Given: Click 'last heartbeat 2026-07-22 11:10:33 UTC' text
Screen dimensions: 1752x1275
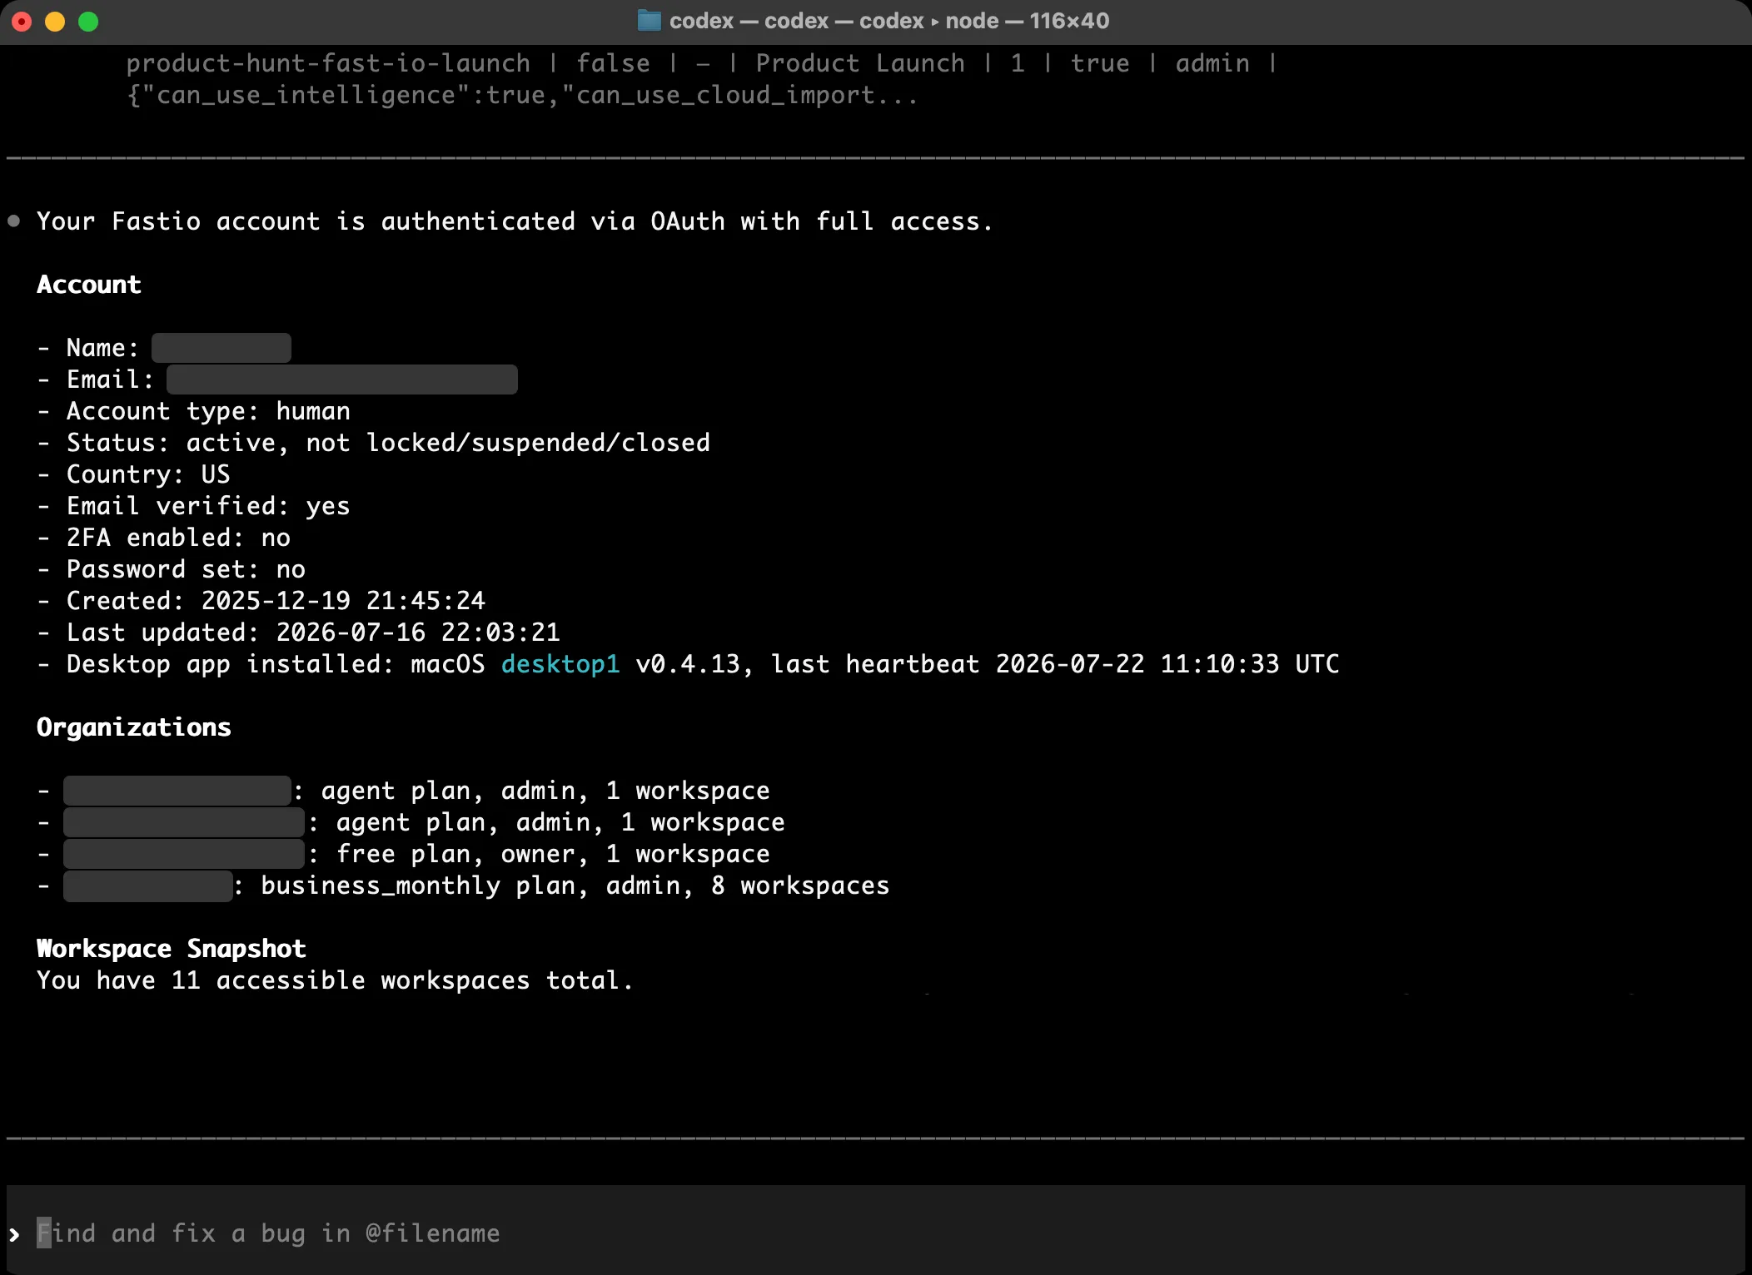Looking at the screenshot, I should coord(1055,664).
